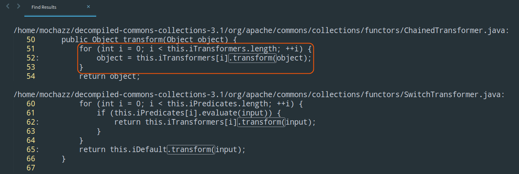Click line number 67 in gutter
This screenshot has height=174, width=519.
tap(31, 168)
